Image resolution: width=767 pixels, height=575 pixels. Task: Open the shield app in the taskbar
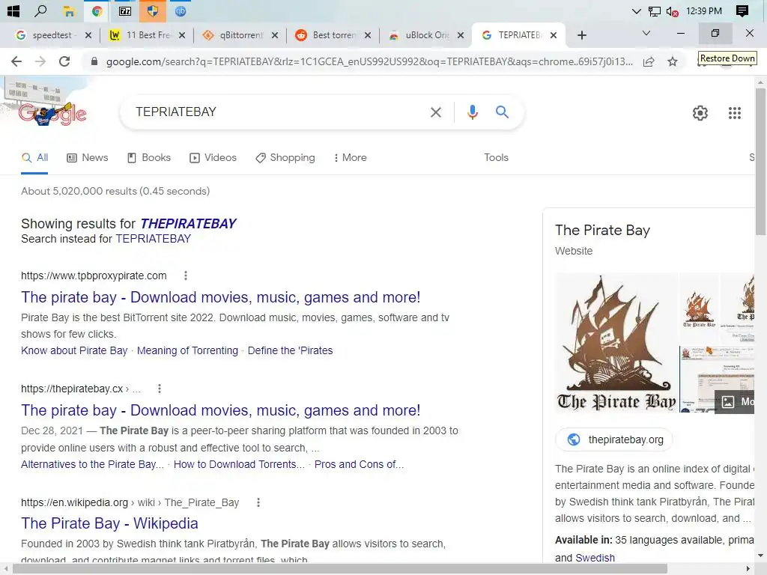pos(153,10)
